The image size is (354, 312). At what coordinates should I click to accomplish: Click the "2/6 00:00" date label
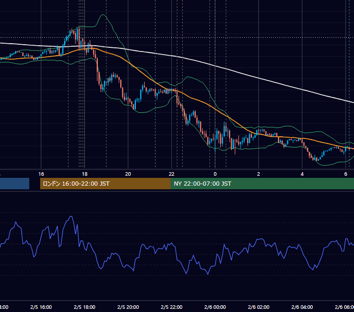point(215,307)
